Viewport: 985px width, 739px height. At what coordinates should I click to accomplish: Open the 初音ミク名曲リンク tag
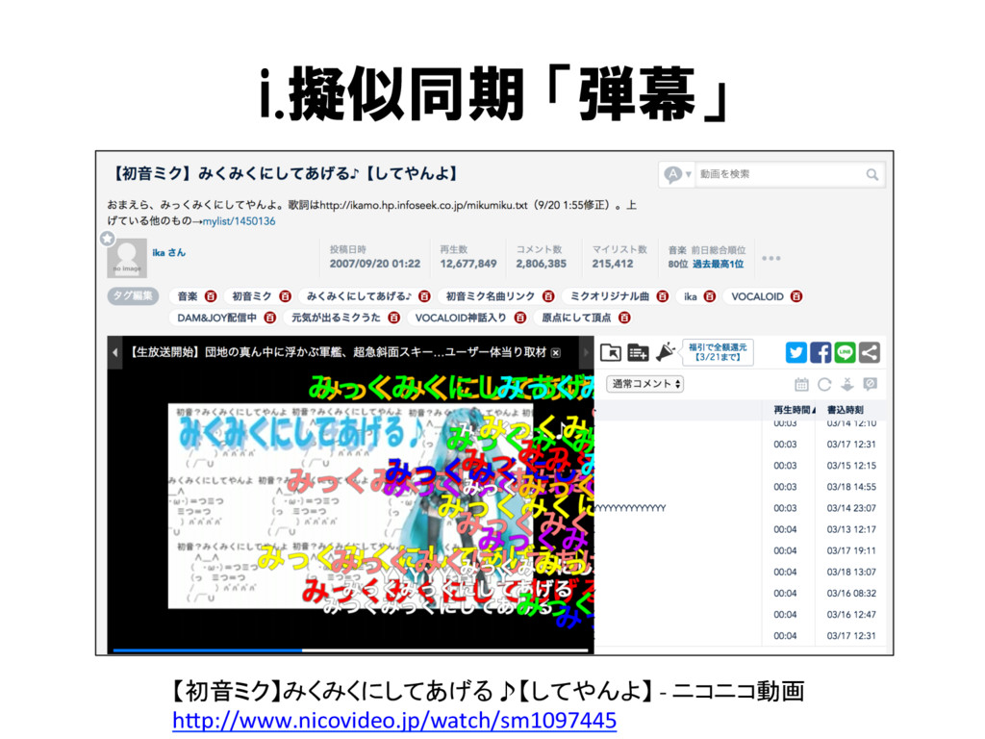click(490, 296)
